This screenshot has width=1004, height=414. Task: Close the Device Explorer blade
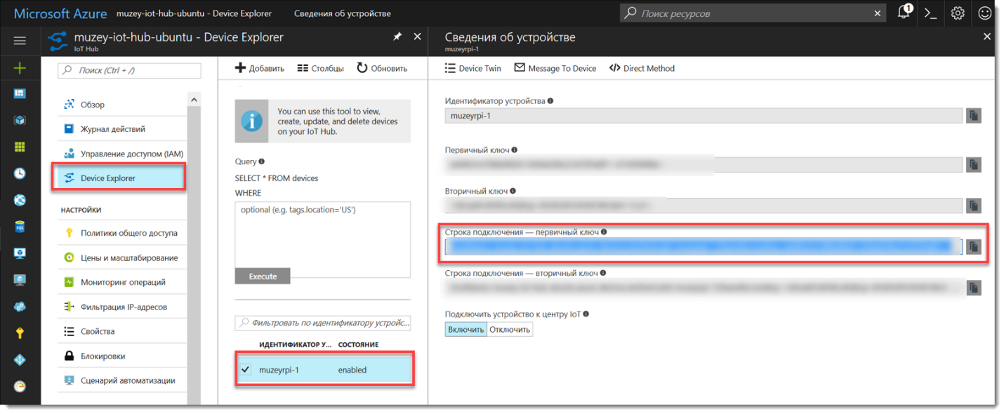(x=418, y=36)
